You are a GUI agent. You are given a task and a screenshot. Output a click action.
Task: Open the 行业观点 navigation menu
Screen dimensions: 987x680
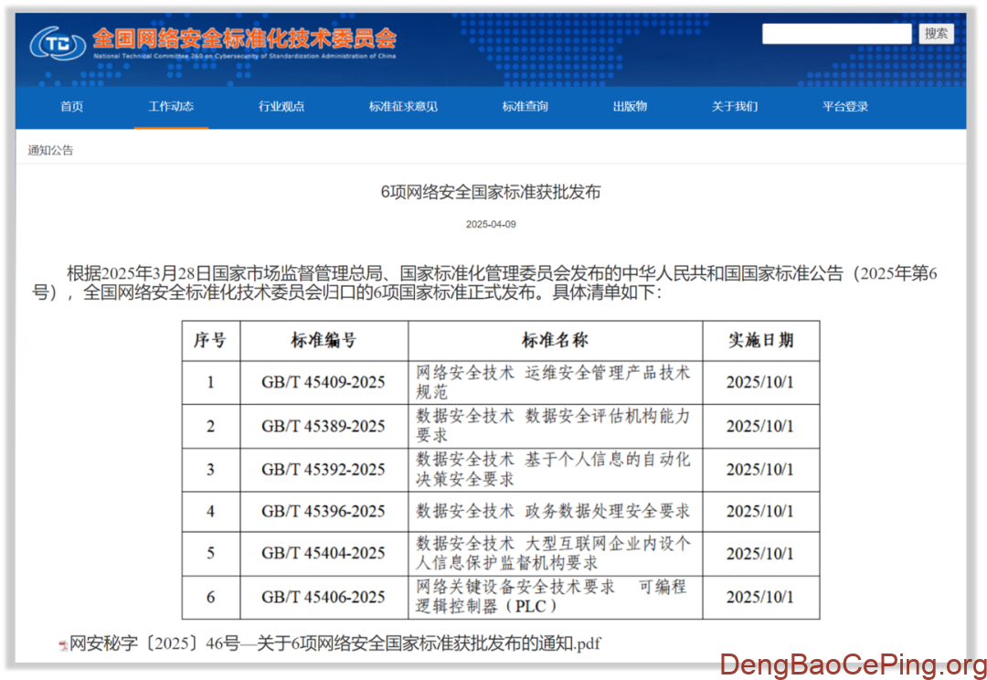[x=281, y=106]
